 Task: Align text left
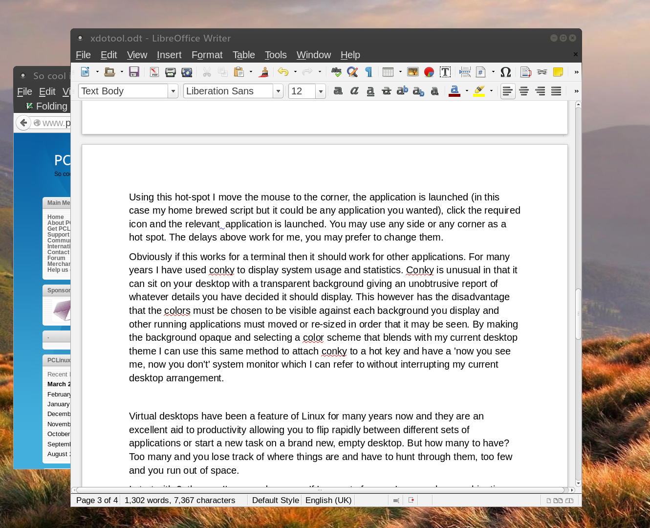(x=508, y=91)
